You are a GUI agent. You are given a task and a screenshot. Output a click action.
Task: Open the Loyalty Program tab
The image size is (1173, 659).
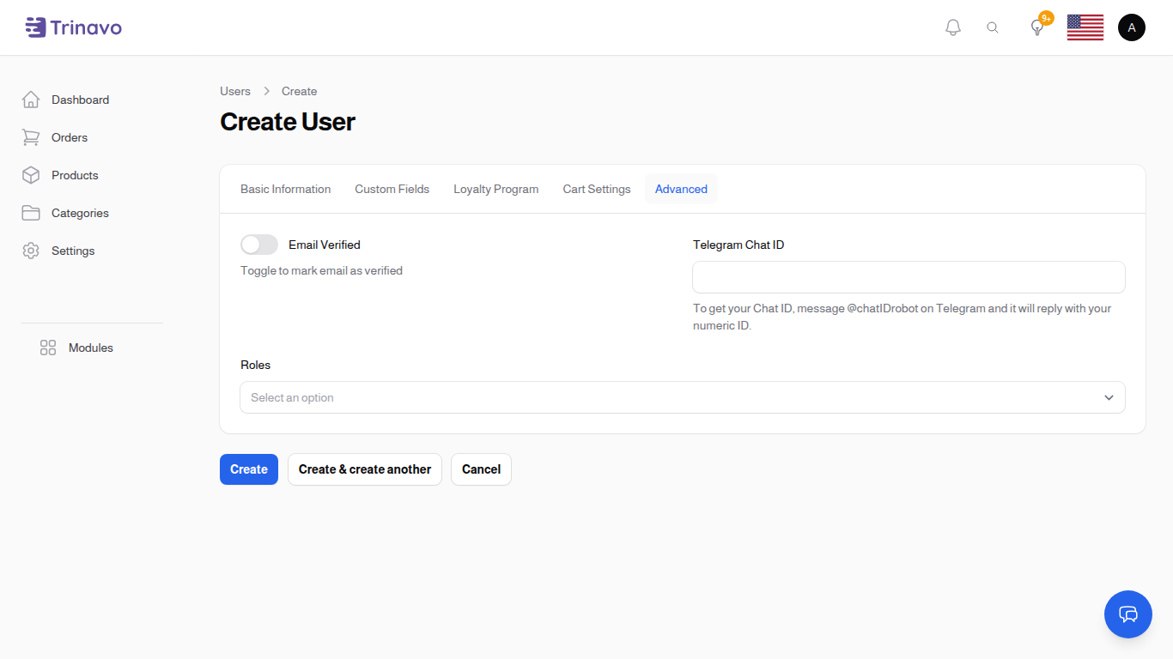(495, 189)
